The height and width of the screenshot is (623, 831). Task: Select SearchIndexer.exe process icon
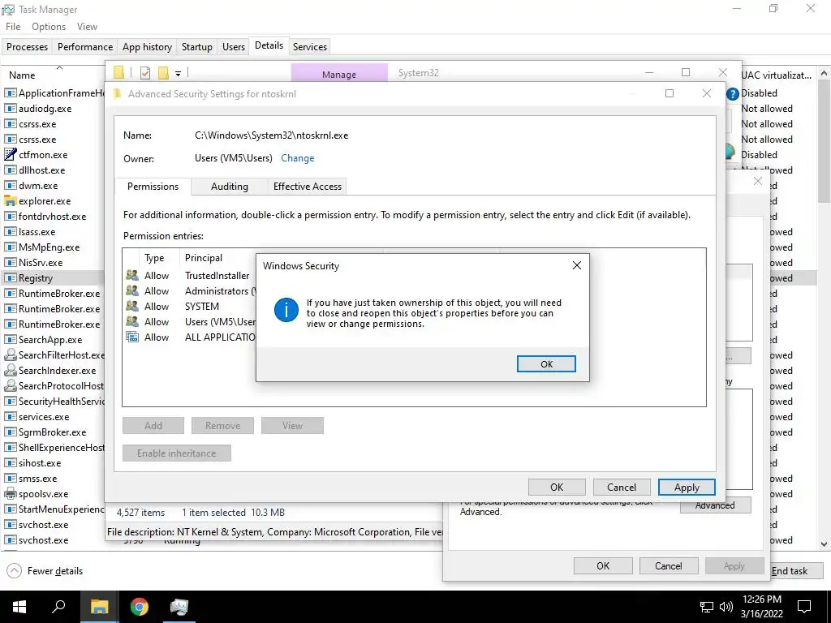(10, 370)
